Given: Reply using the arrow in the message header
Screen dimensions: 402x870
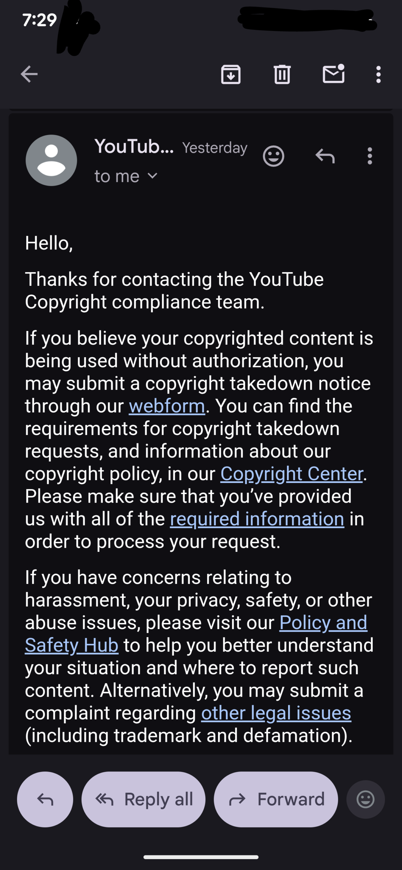Looking at the screenshot, I should (x=325, y=156).
